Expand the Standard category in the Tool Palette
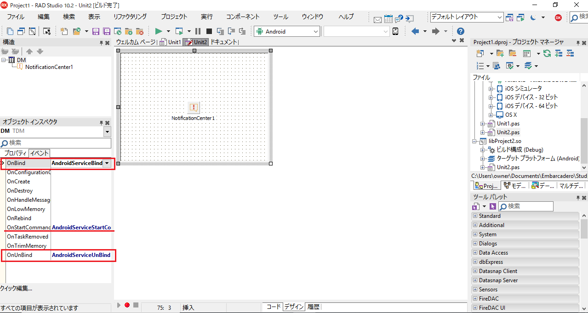The image size is (588, 313). [x=475, y=216]
